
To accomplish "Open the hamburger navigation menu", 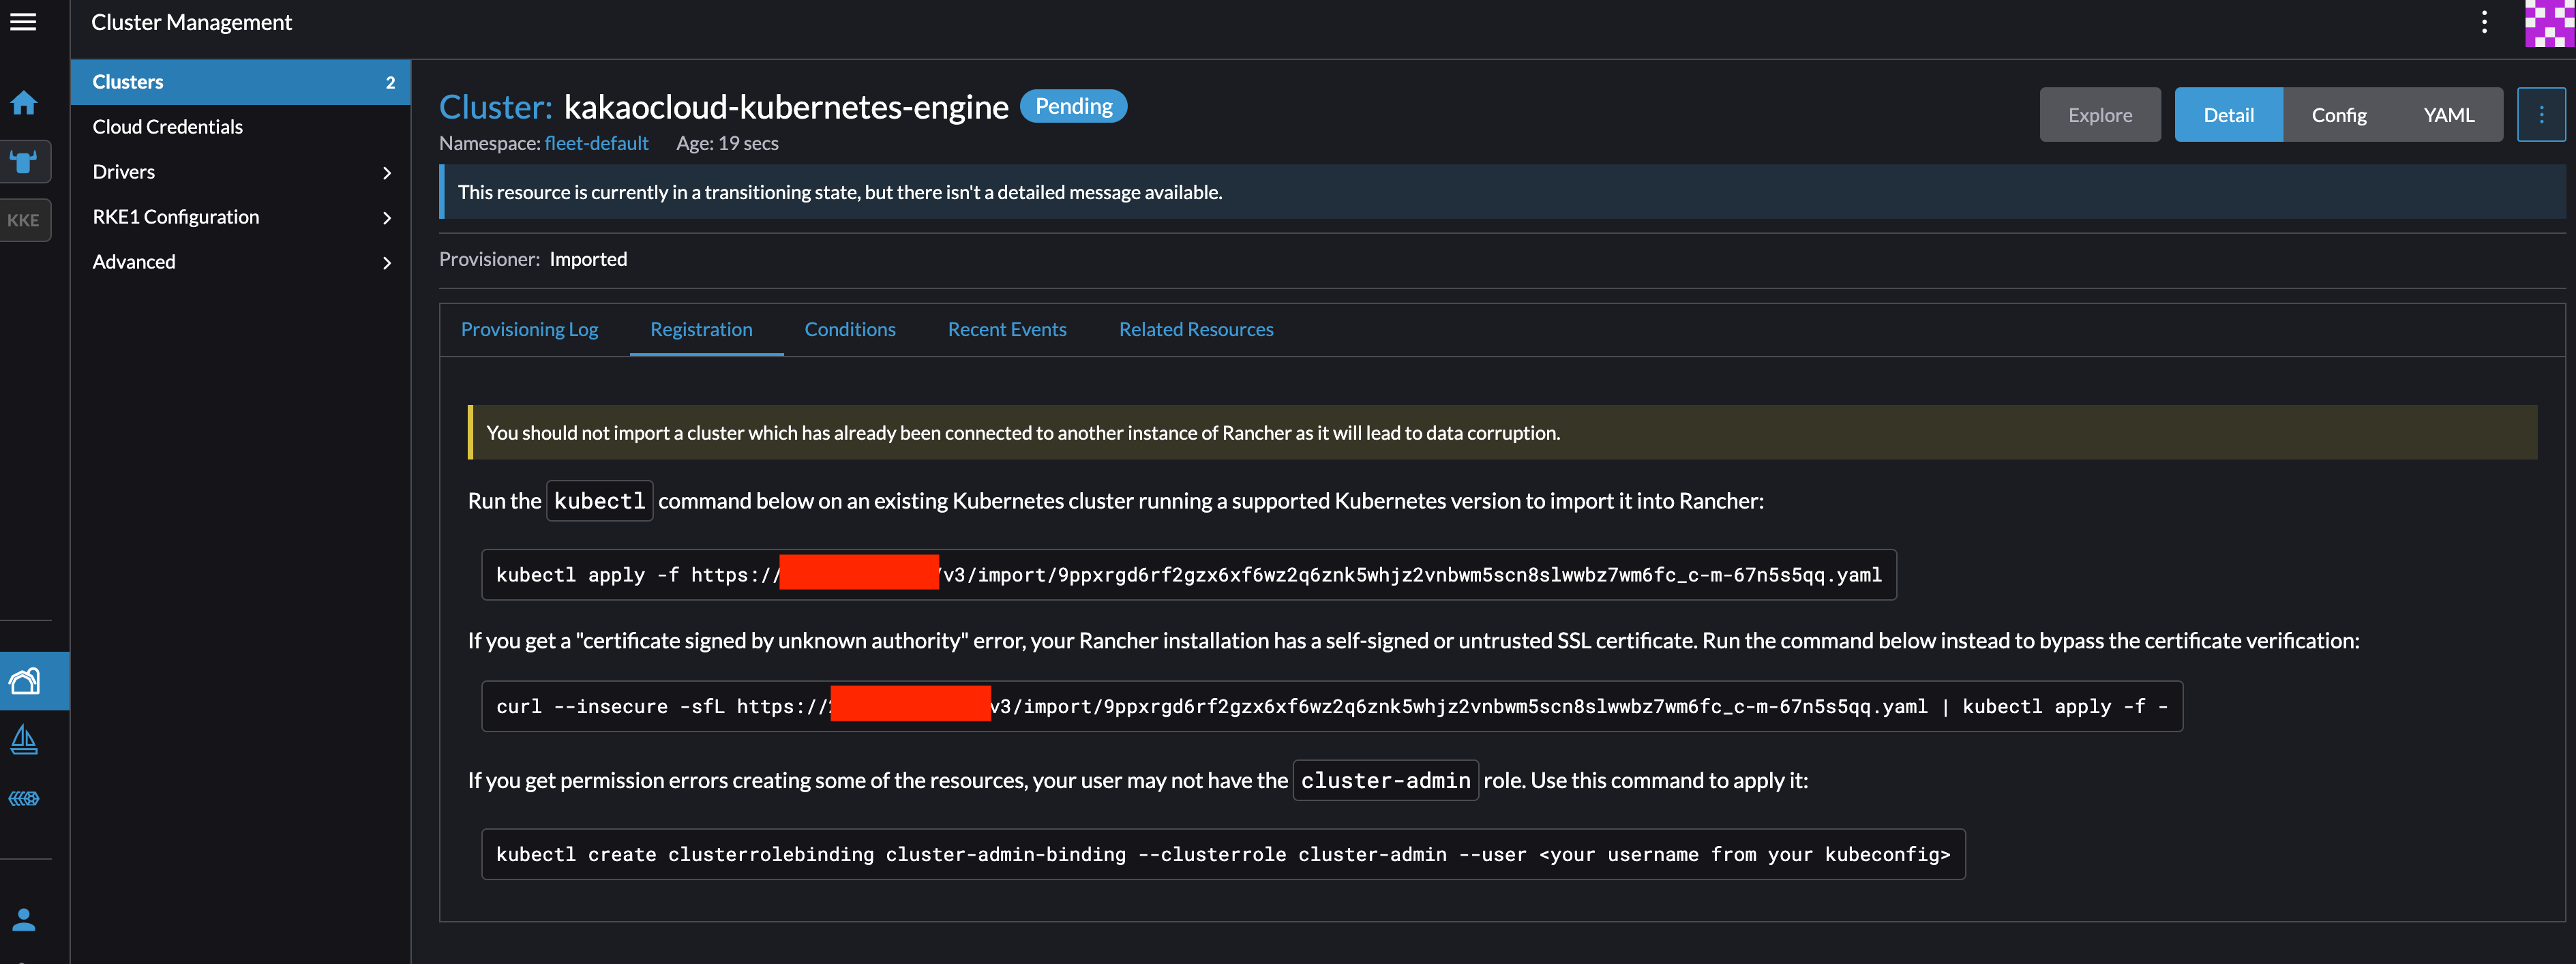I will click(23, 22).
